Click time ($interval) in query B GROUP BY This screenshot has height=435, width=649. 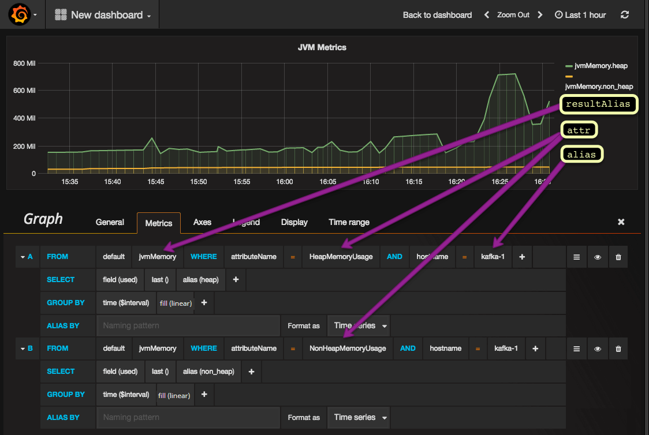(126, 395)
